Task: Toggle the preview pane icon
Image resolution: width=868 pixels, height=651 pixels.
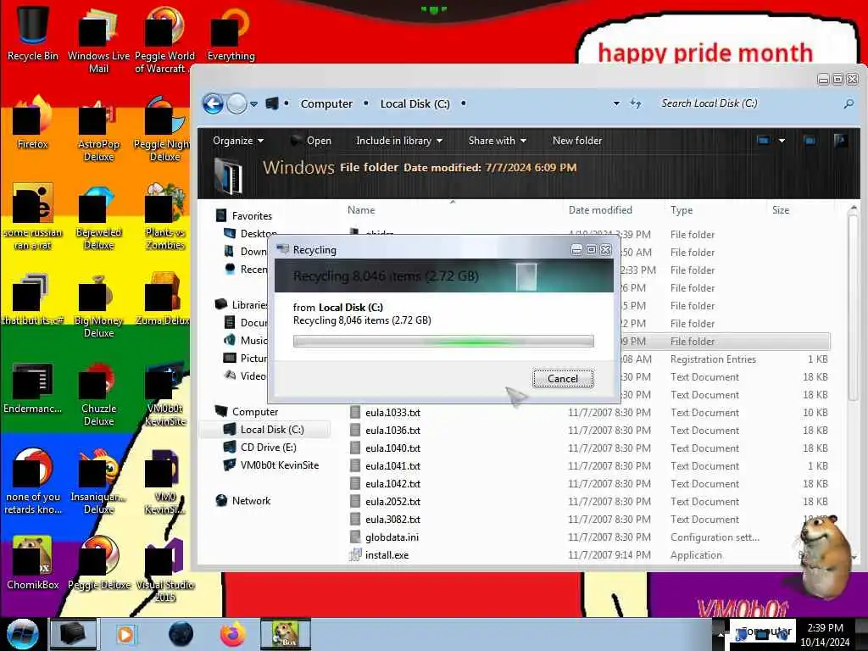Action: pyautogui.click(x=810, y=141)
